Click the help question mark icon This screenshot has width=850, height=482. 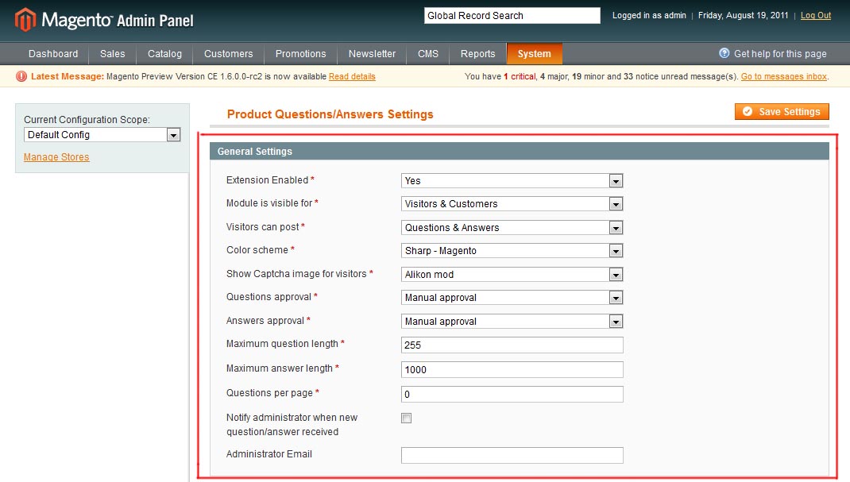click(x=724, y=53)
